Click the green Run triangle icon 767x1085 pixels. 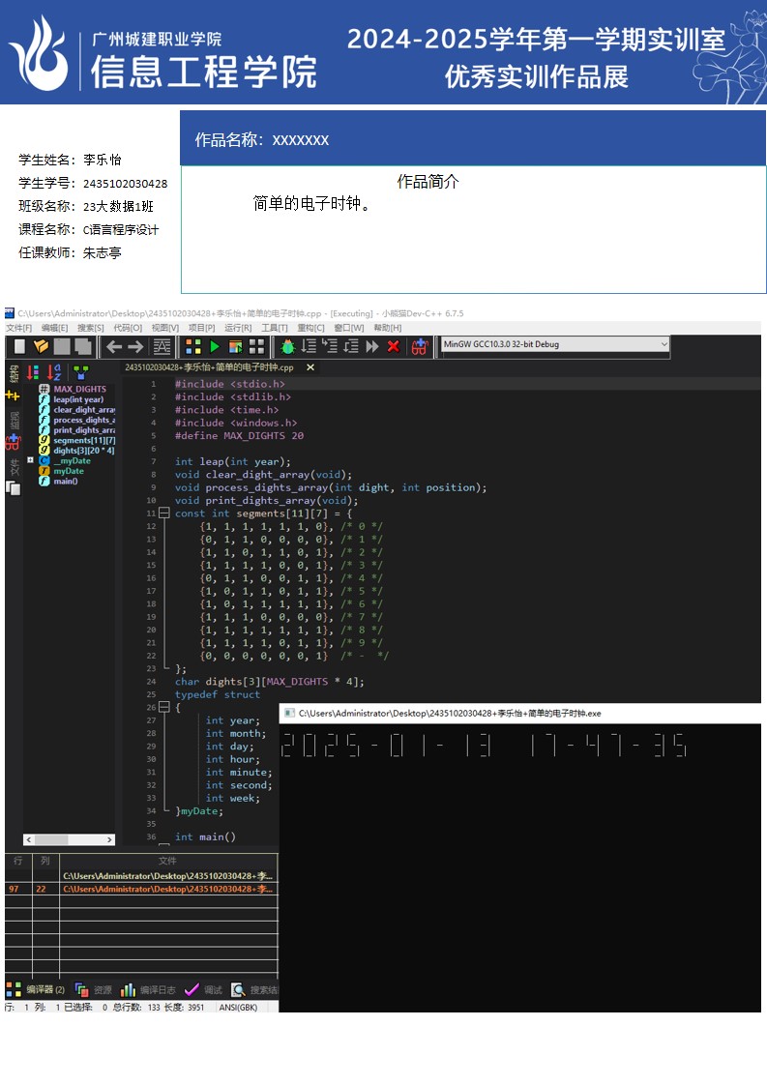(x=215, y=346)
